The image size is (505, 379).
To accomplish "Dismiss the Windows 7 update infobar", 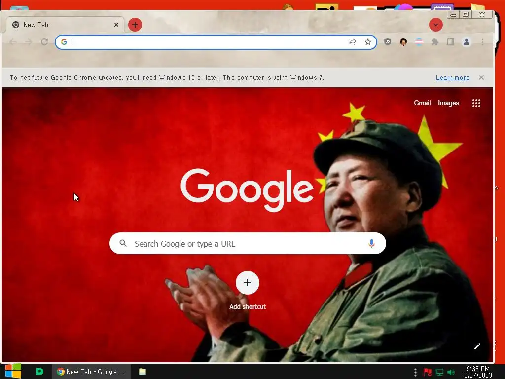I will [481, 77].
